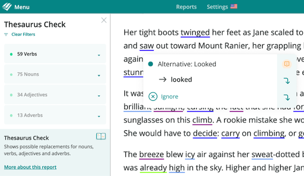
Task: Expand the 59 Verbs dropdown arrow
Action: point(99,55)
